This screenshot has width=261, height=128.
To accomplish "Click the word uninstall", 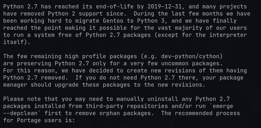I will [x=163, y=99].
